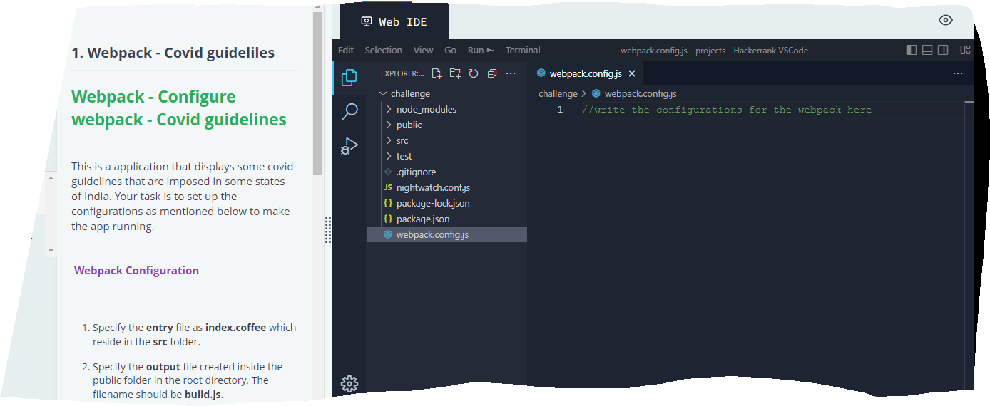
Task: Select the webpack.config.js editor tab
Action: click(x=586, y=73)
